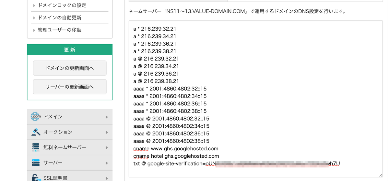Click the オークション gavel icon
The height and width of the screenshot is (181, 389).
(x=35, y=132)
